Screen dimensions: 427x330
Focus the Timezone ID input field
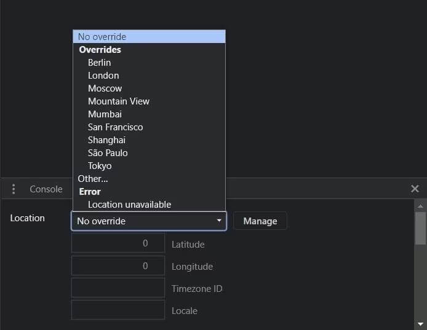[118, 288]
